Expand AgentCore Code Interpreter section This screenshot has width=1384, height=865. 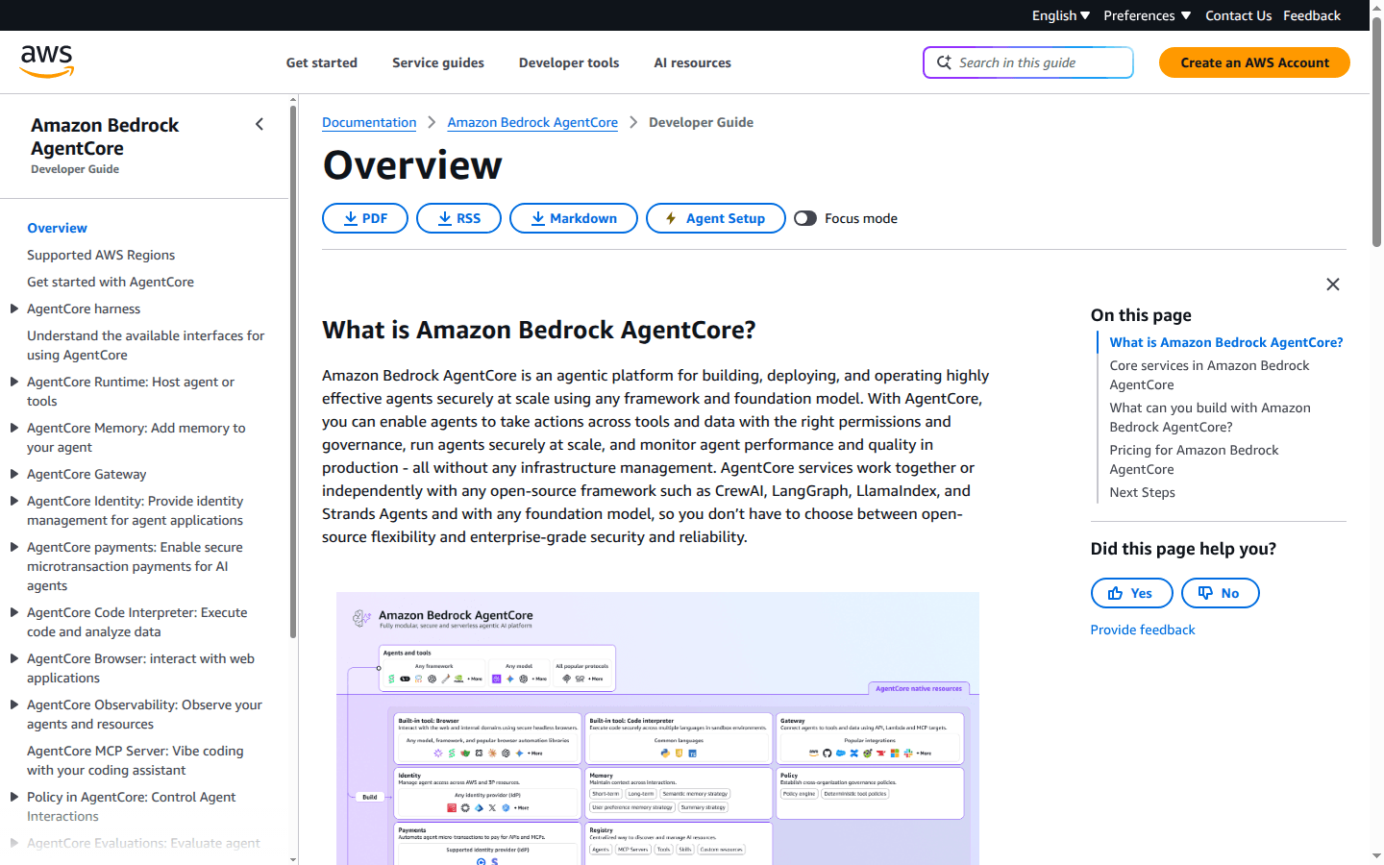pos(14,612)
